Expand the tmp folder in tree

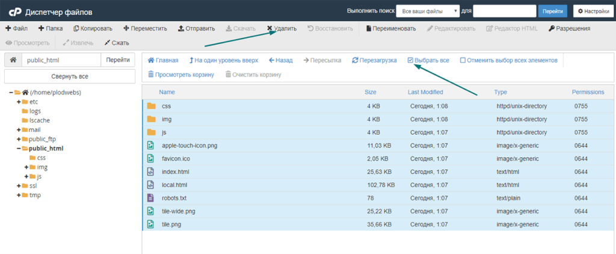tap(19, 196)
